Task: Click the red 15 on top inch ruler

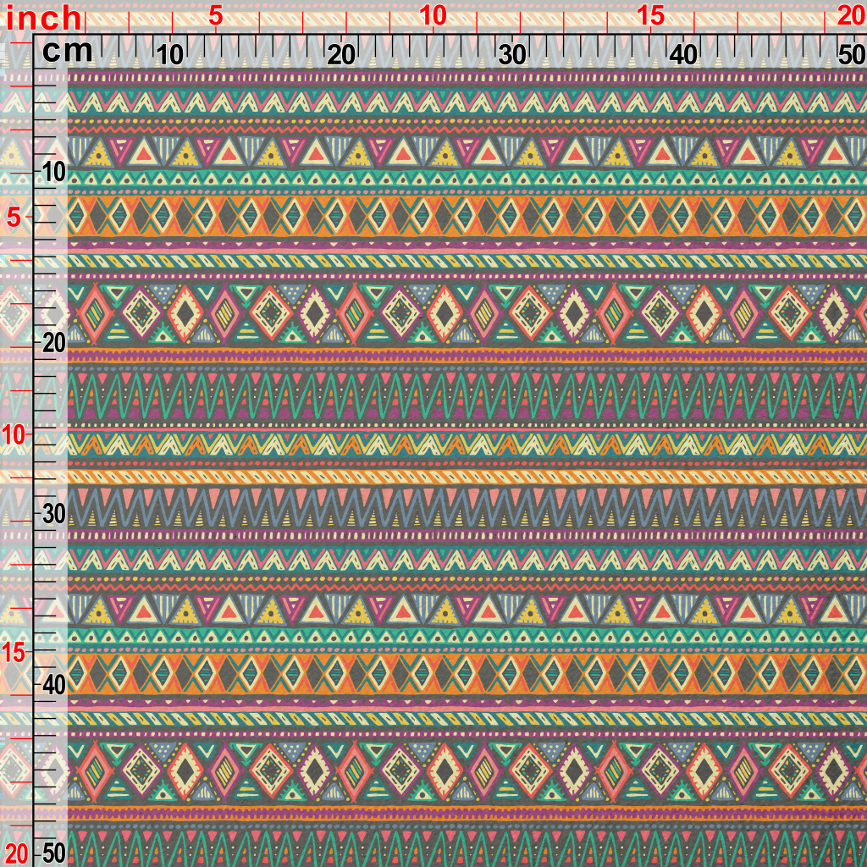Action: point(650,15)
